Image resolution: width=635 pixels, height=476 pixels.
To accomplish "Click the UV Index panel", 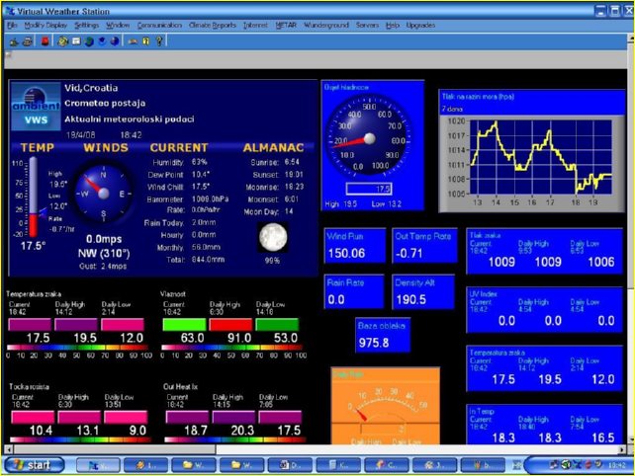I will [544, 310].
